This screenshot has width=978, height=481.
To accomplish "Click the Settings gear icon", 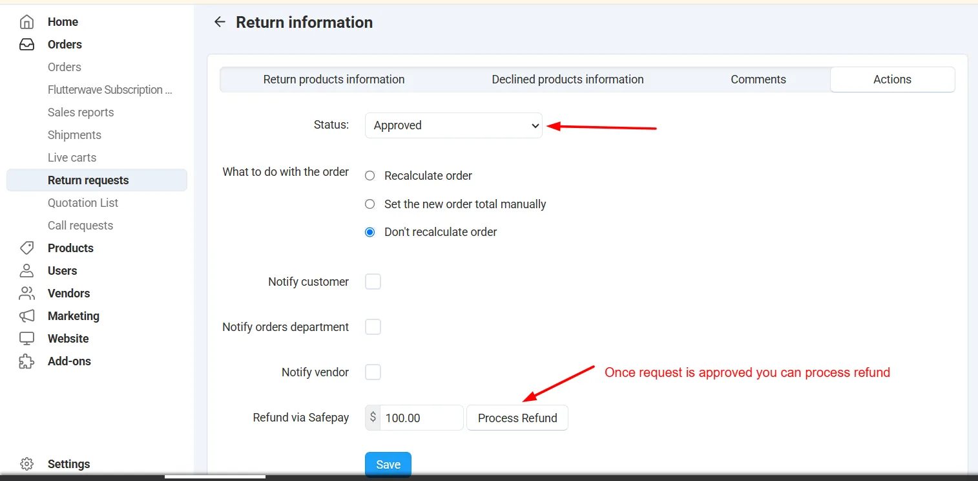I will (x=26, y=464).
